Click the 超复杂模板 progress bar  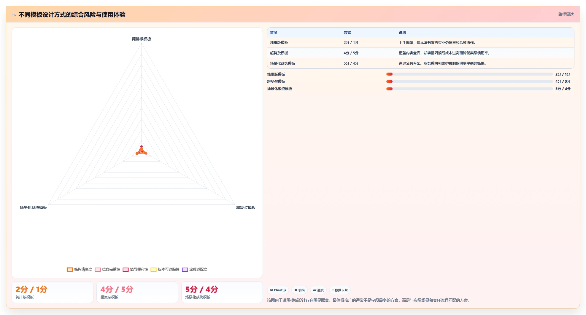coord(469,81)
